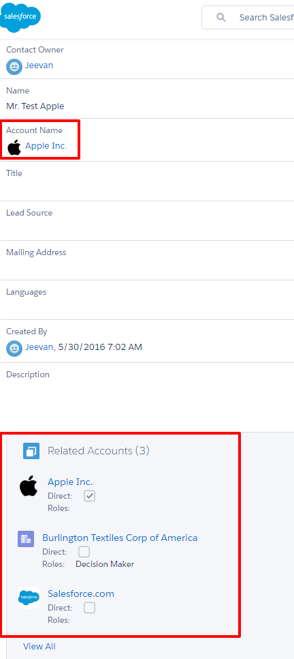Click Decision Maker role text
This screenshot has height=659, width=294.
click(105, 564)
